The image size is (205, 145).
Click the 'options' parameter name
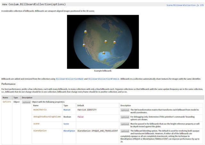(x=7, y=102)
